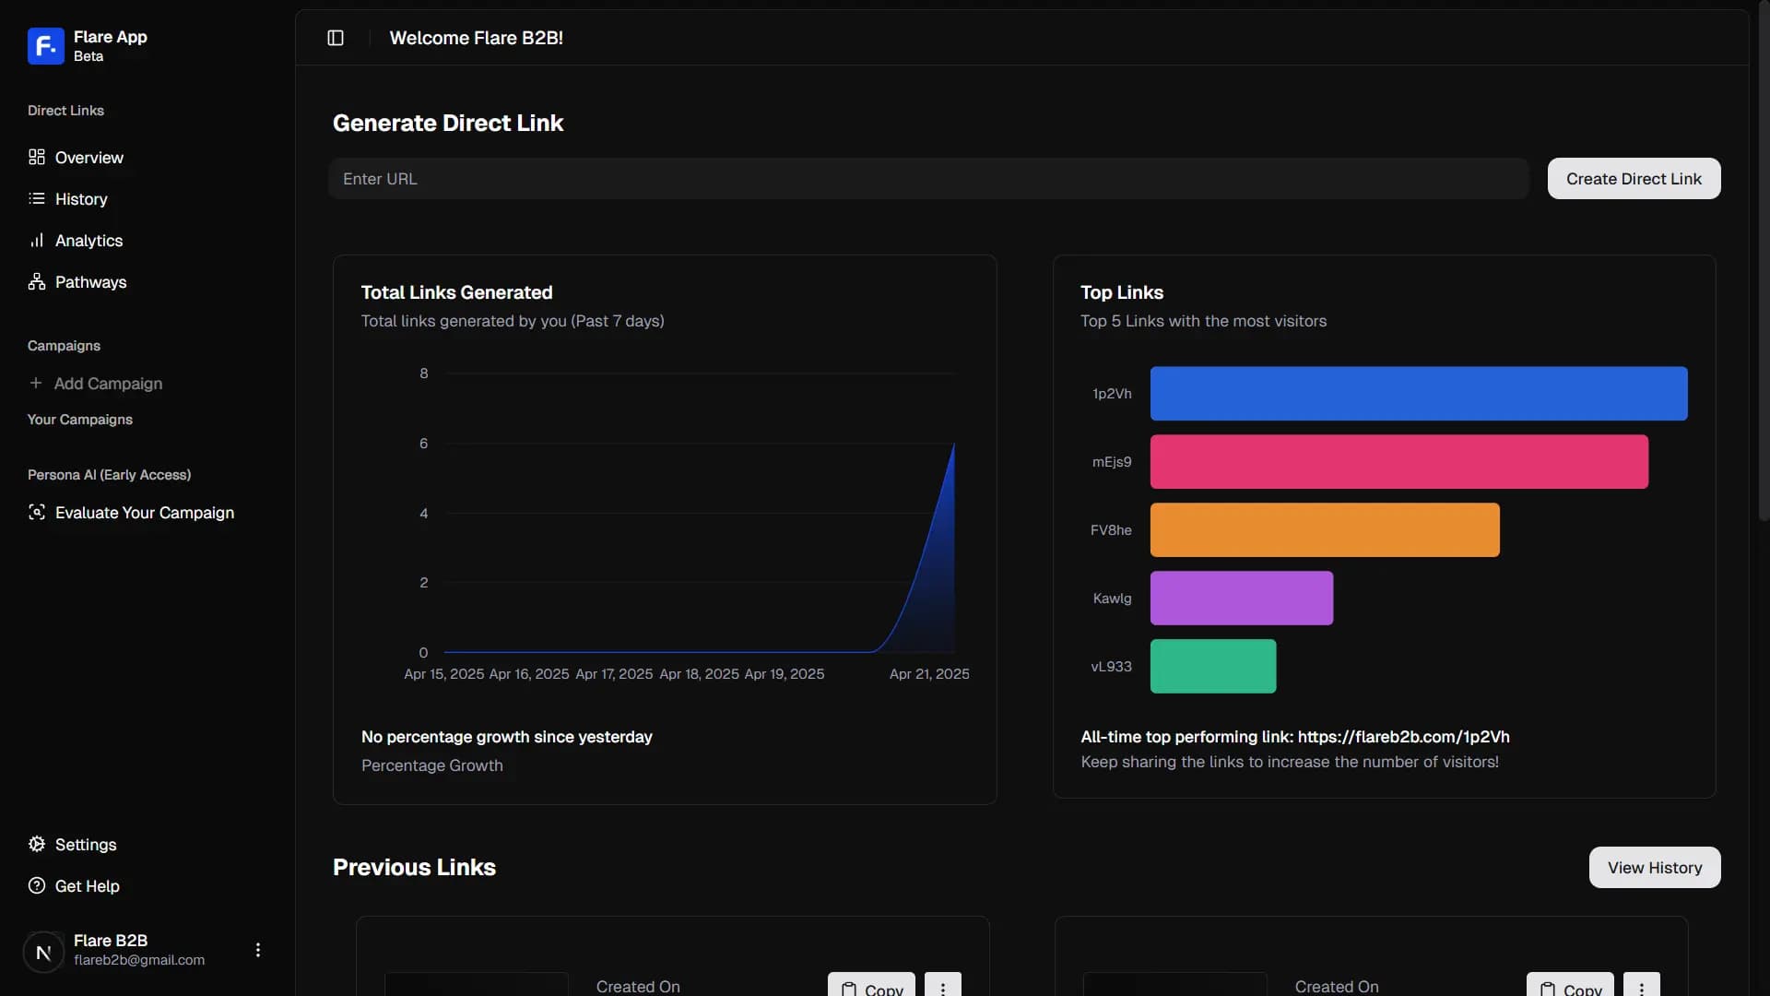This screenshot has height=996, width=1770.
Task: Click the mEjs9 chart label
Action: [x=1112, y=462]
